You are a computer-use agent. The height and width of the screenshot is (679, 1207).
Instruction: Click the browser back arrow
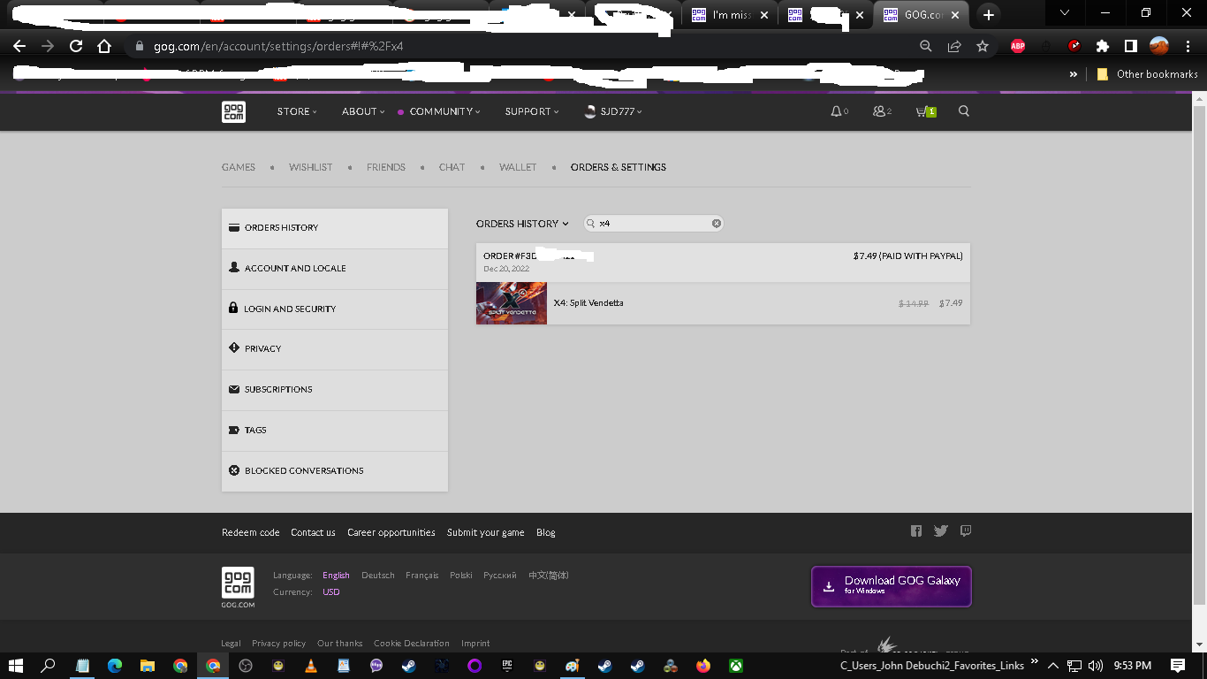(19, 46)
